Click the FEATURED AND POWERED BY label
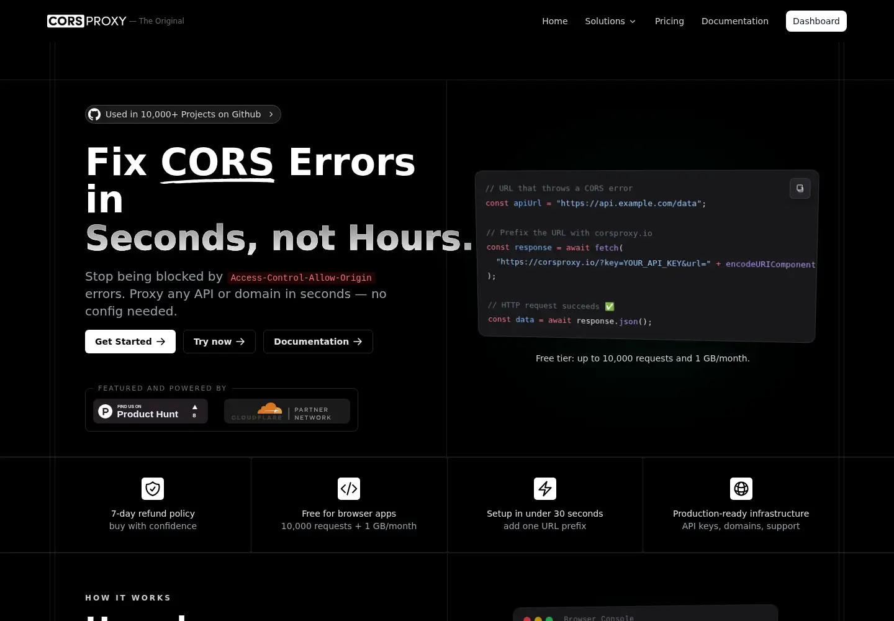894x621 pixels. coord(162,388)
